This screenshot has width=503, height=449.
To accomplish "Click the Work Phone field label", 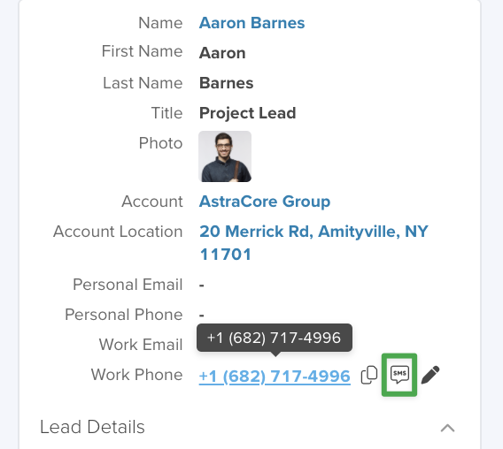I will (x=136, y=375).
